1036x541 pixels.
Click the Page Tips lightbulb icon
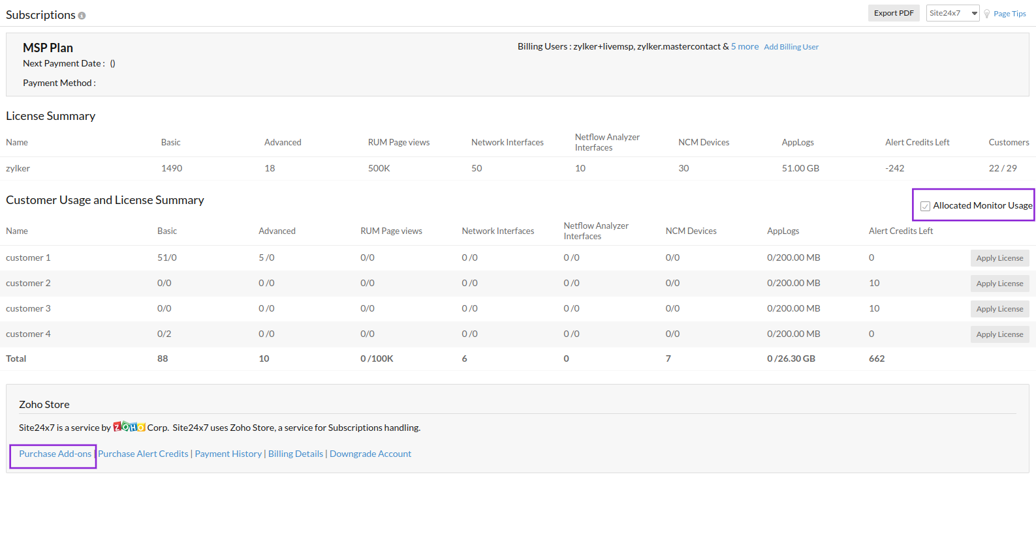tap(987, 14)
